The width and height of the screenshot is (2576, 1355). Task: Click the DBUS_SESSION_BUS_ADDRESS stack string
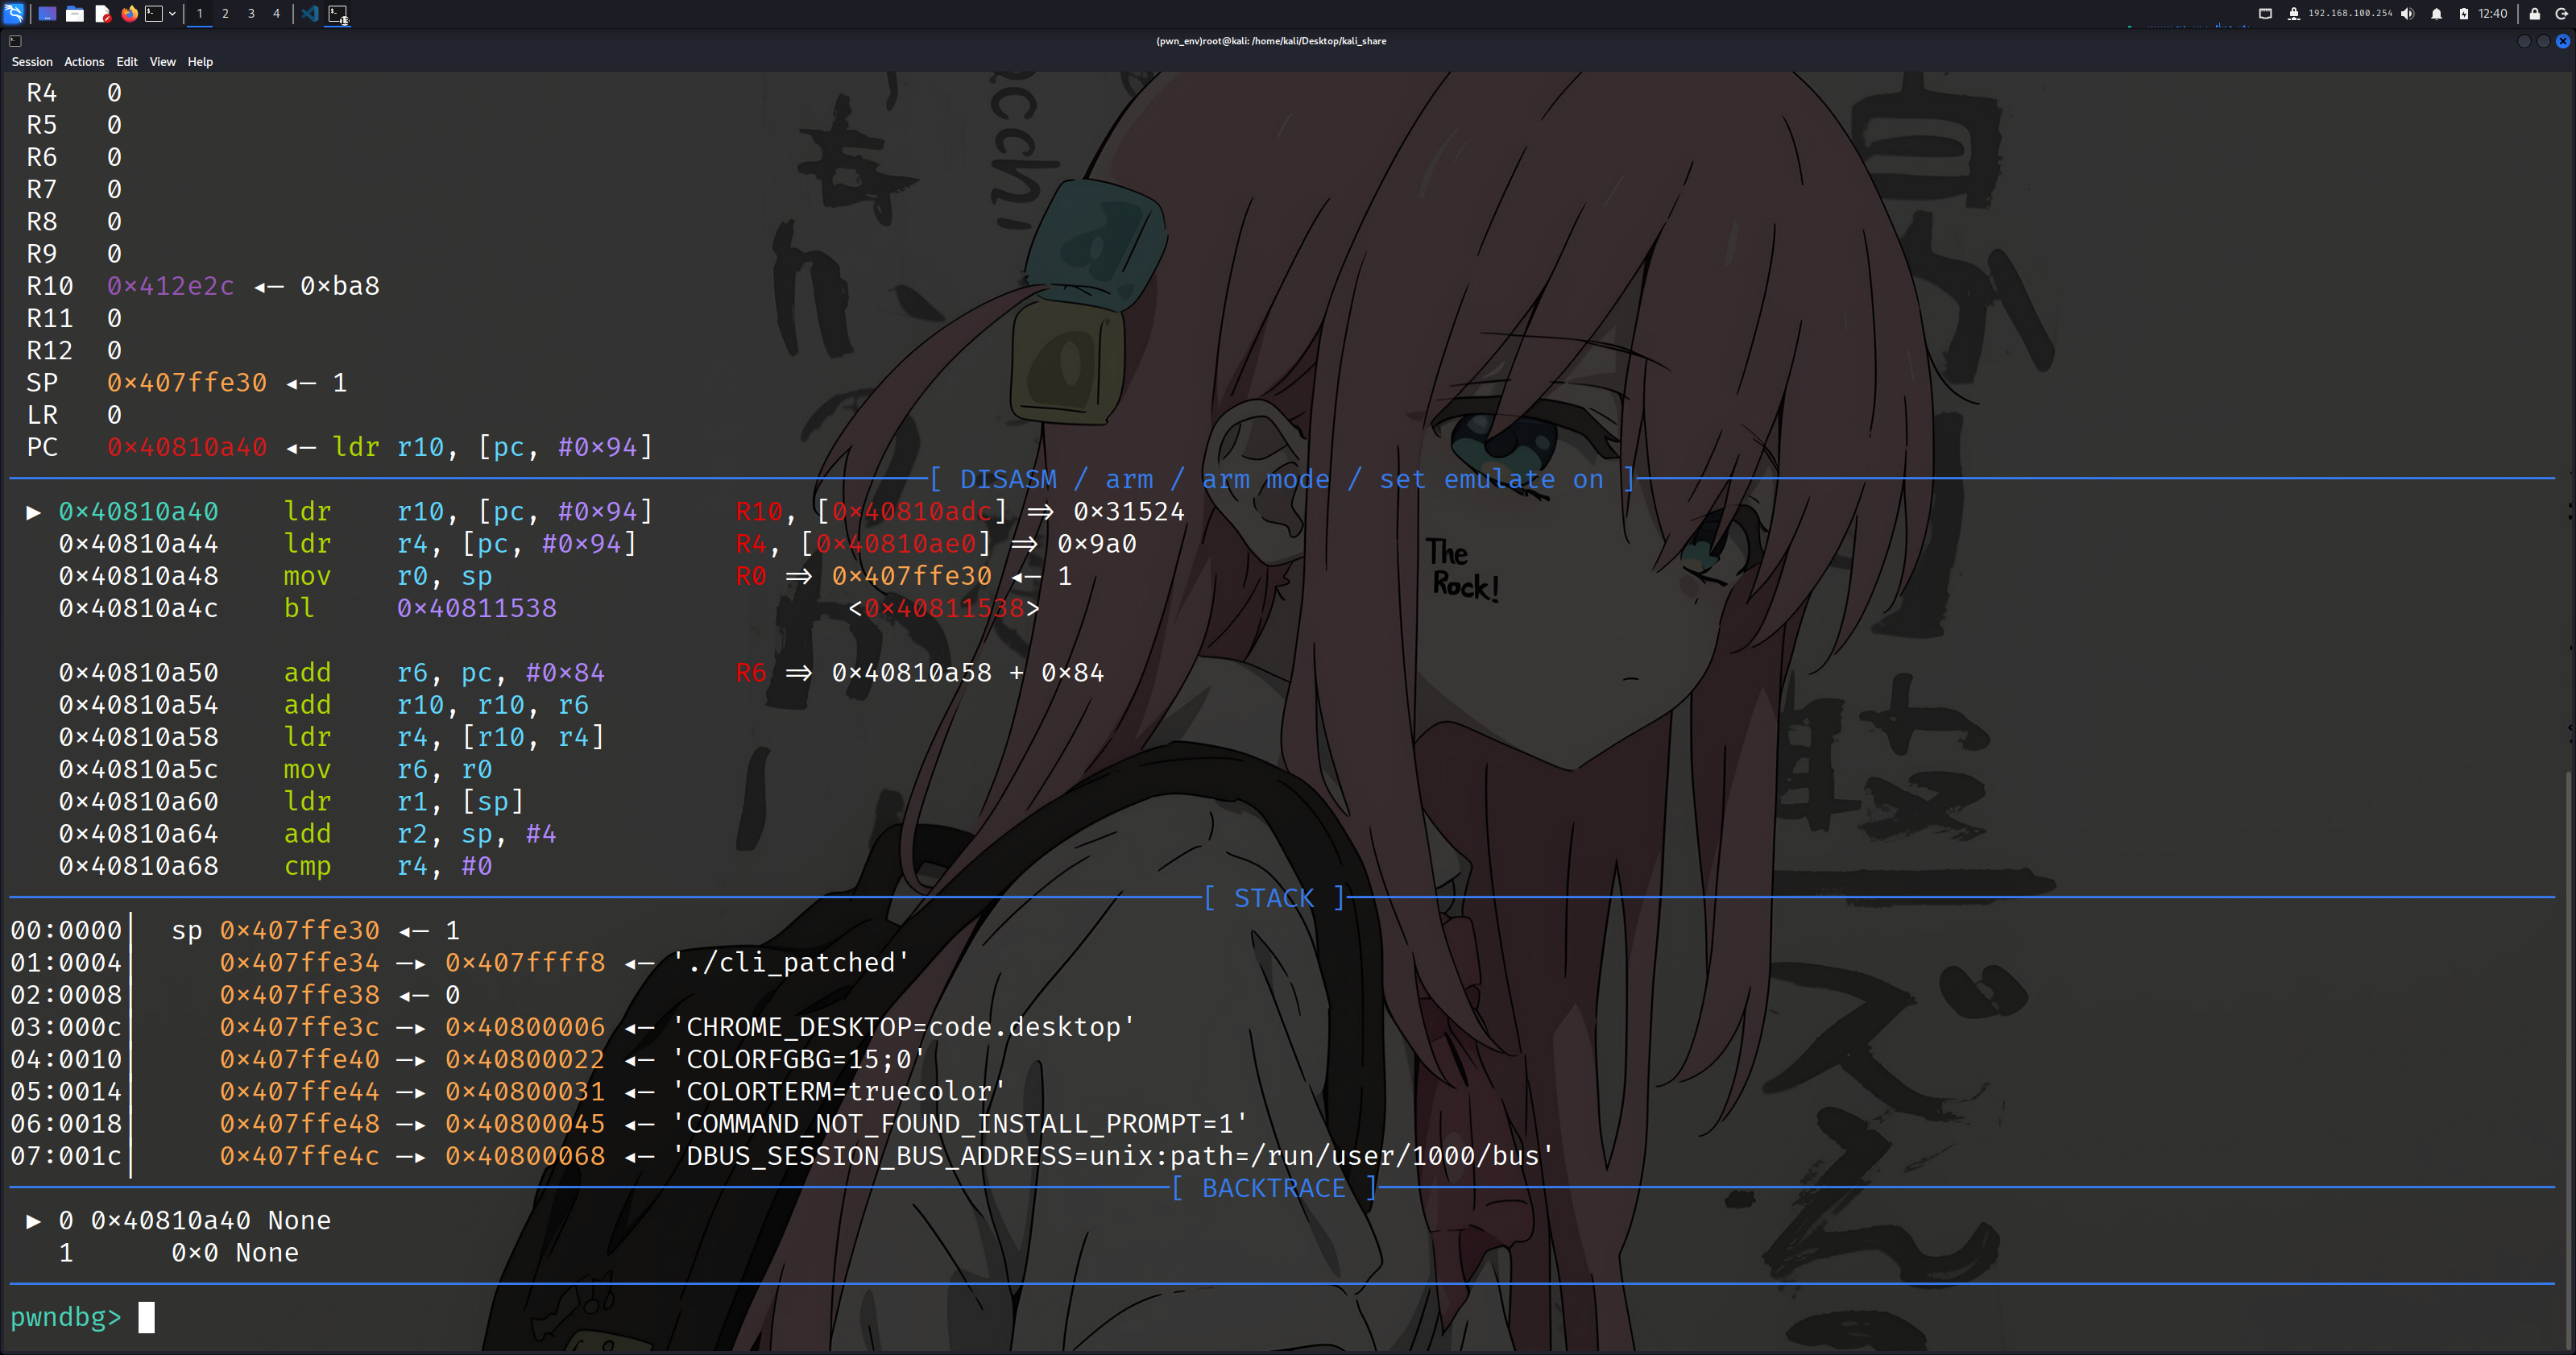click(1113, 1156)
